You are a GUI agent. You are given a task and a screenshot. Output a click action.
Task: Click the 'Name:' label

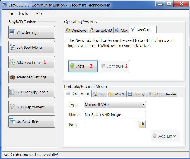pos(75,115)
